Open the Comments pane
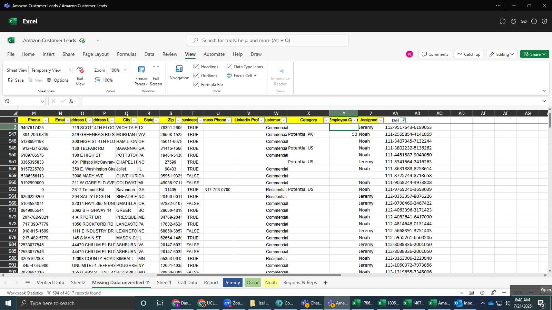 coord(435,54)
